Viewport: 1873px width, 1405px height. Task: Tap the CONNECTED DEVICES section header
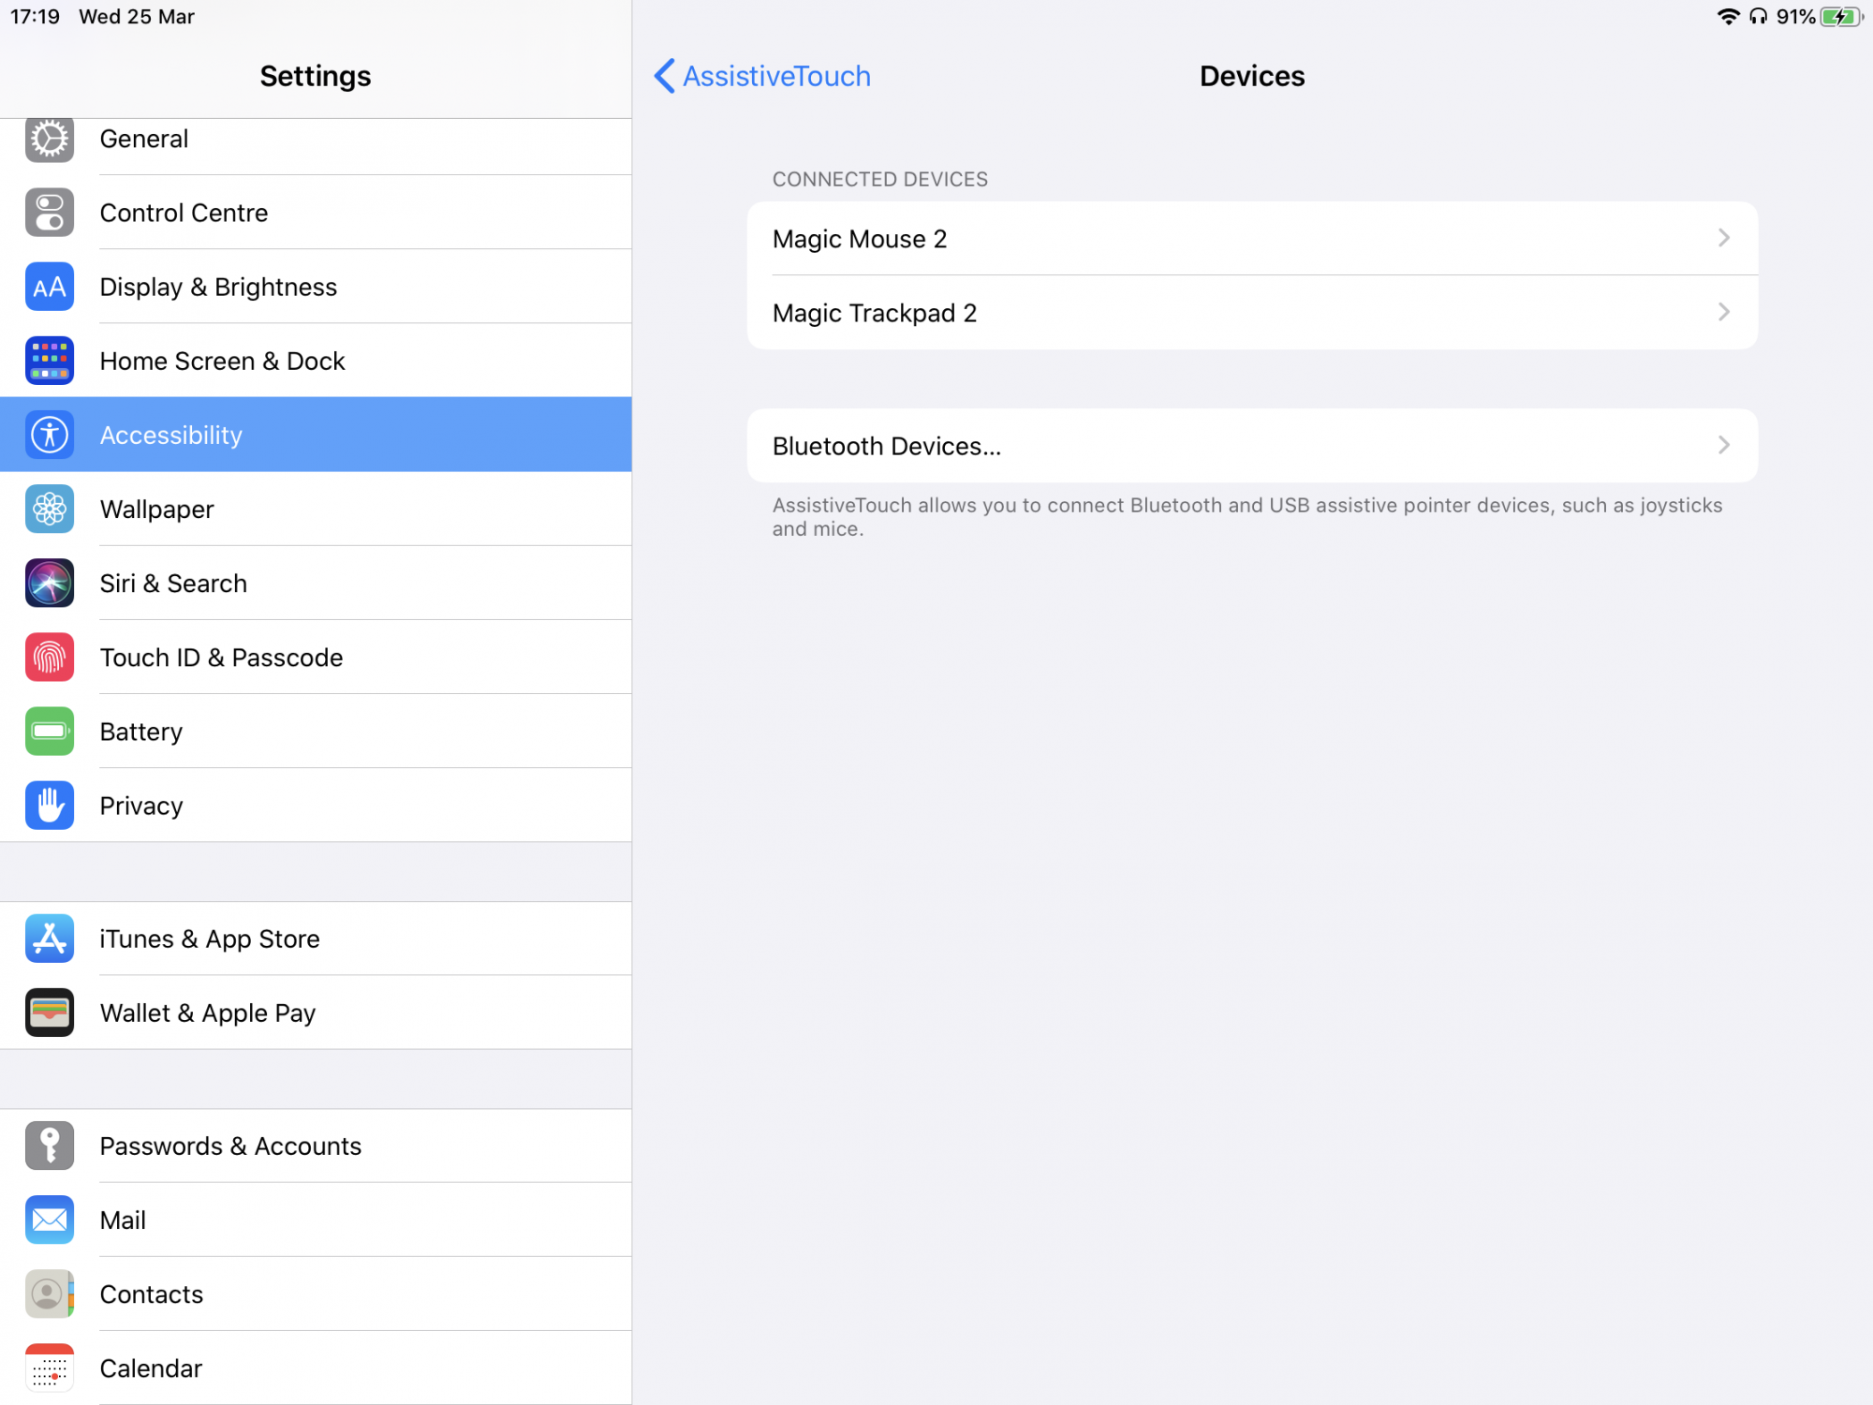click(x=879, y=179)
